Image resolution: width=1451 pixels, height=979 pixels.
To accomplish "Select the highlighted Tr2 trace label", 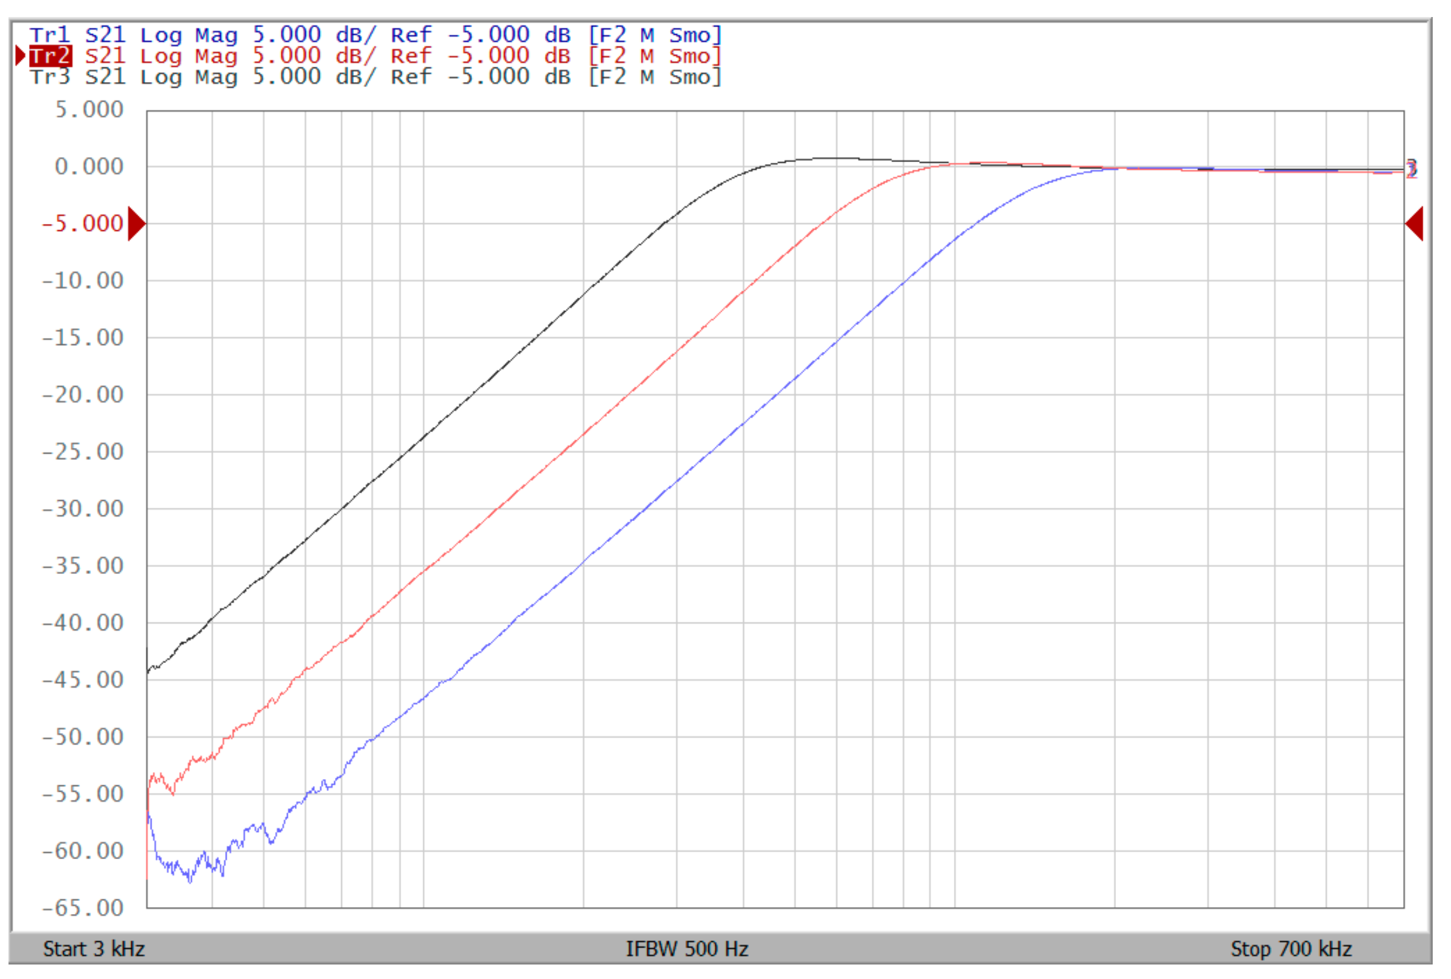I will click(50, 56).
